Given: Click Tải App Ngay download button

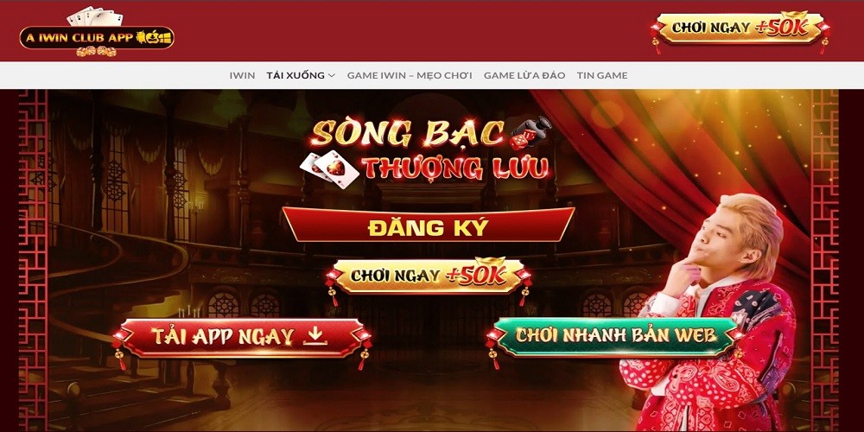Looking at the screenshot, I should click(x=240, y=336).
